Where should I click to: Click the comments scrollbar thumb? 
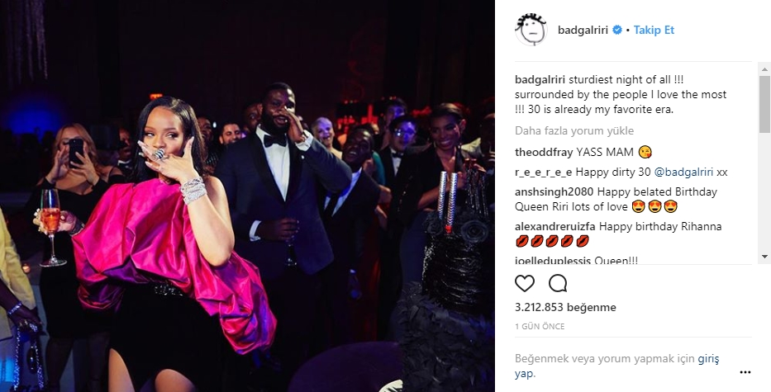click(764, 104)
